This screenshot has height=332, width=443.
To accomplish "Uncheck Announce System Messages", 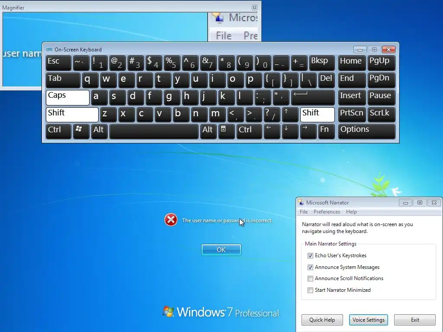I will [x=310, y=267].
